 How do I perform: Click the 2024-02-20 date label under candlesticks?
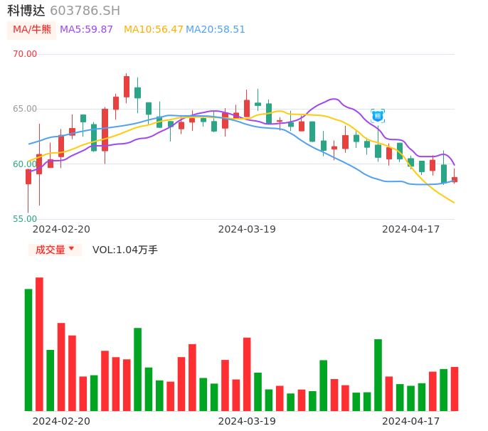pyautogui.click(x=62, y=229)
